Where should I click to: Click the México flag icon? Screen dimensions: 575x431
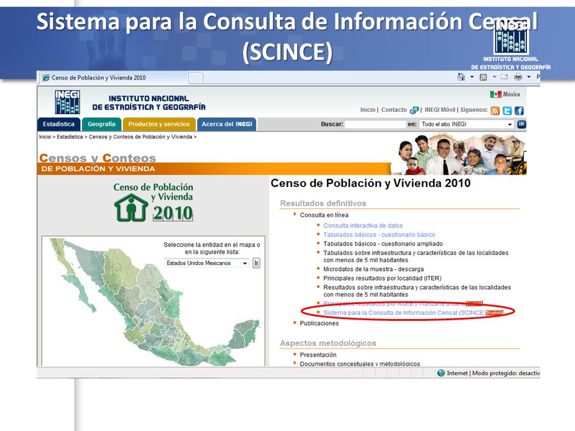click(495, 94)
